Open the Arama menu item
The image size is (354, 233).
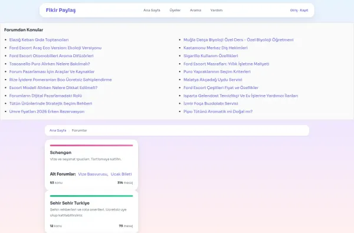(195, 10)
